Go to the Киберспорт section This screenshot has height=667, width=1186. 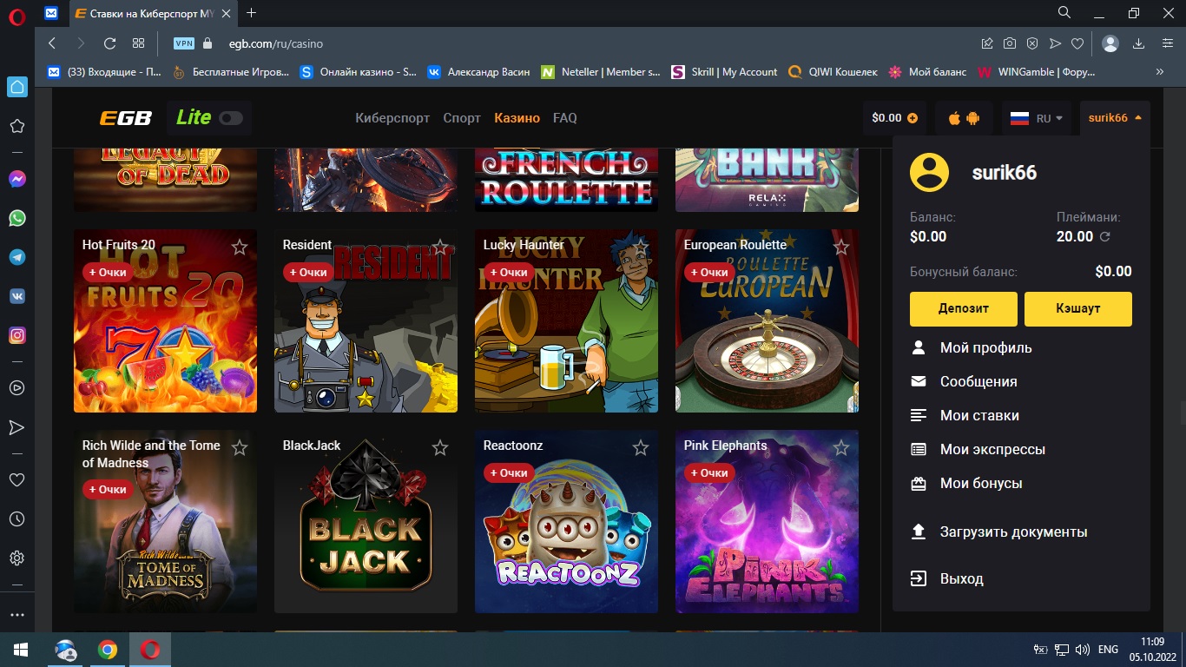[x=392, y=118]
